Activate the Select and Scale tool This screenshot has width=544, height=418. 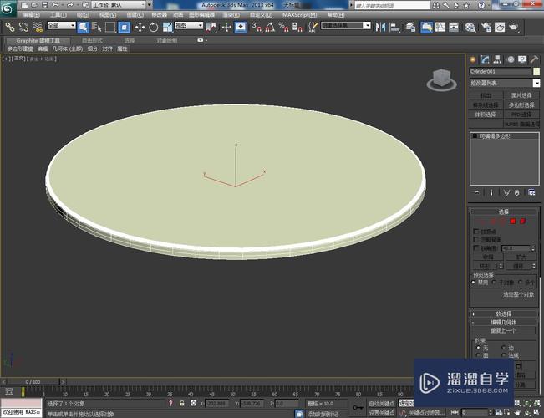click(167, 27)
